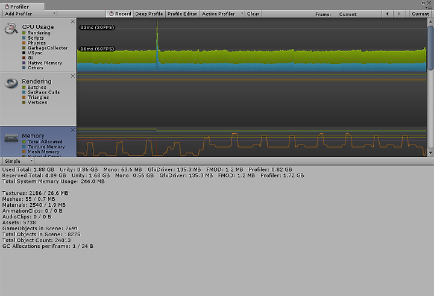
Task: Click the Textures: 2186 / 26.6 MB line
Action: point(35,193)
